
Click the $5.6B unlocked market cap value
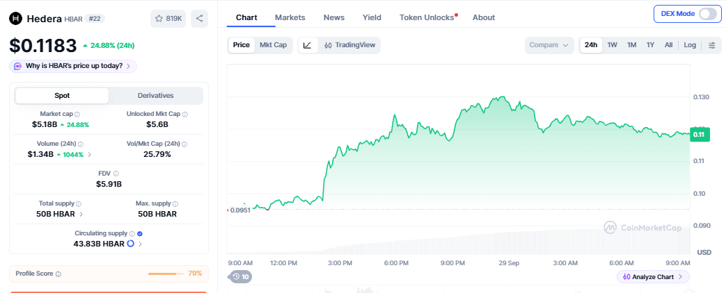157,124
